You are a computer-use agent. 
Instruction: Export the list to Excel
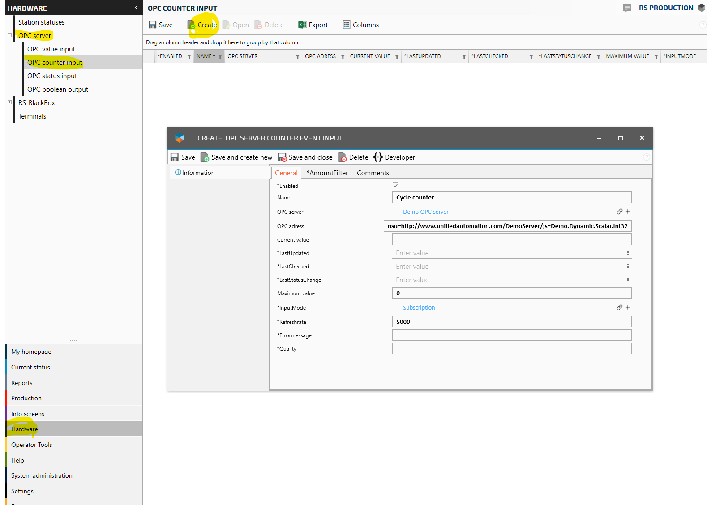pos(313,25)
